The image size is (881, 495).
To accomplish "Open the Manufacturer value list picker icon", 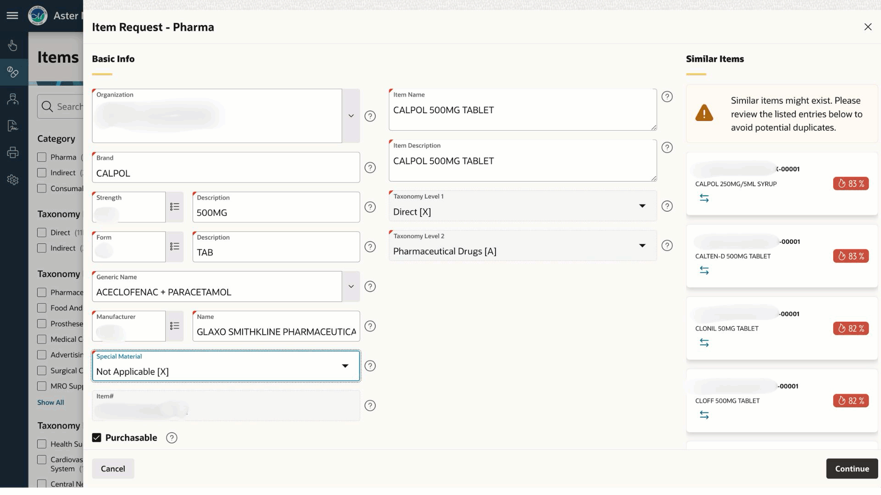I will tap(175, 326).
